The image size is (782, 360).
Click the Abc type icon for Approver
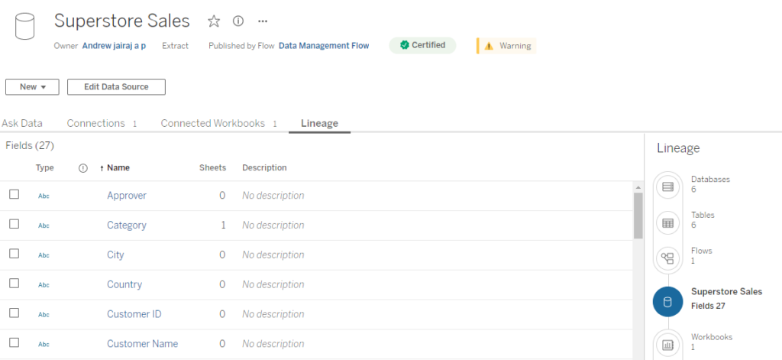[x=44, y=196]
